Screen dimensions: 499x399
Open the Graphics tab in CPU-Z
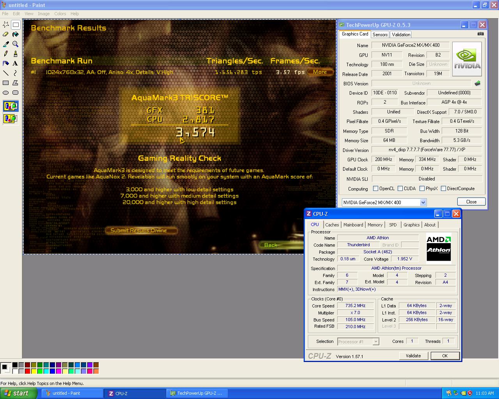point(412,225)
